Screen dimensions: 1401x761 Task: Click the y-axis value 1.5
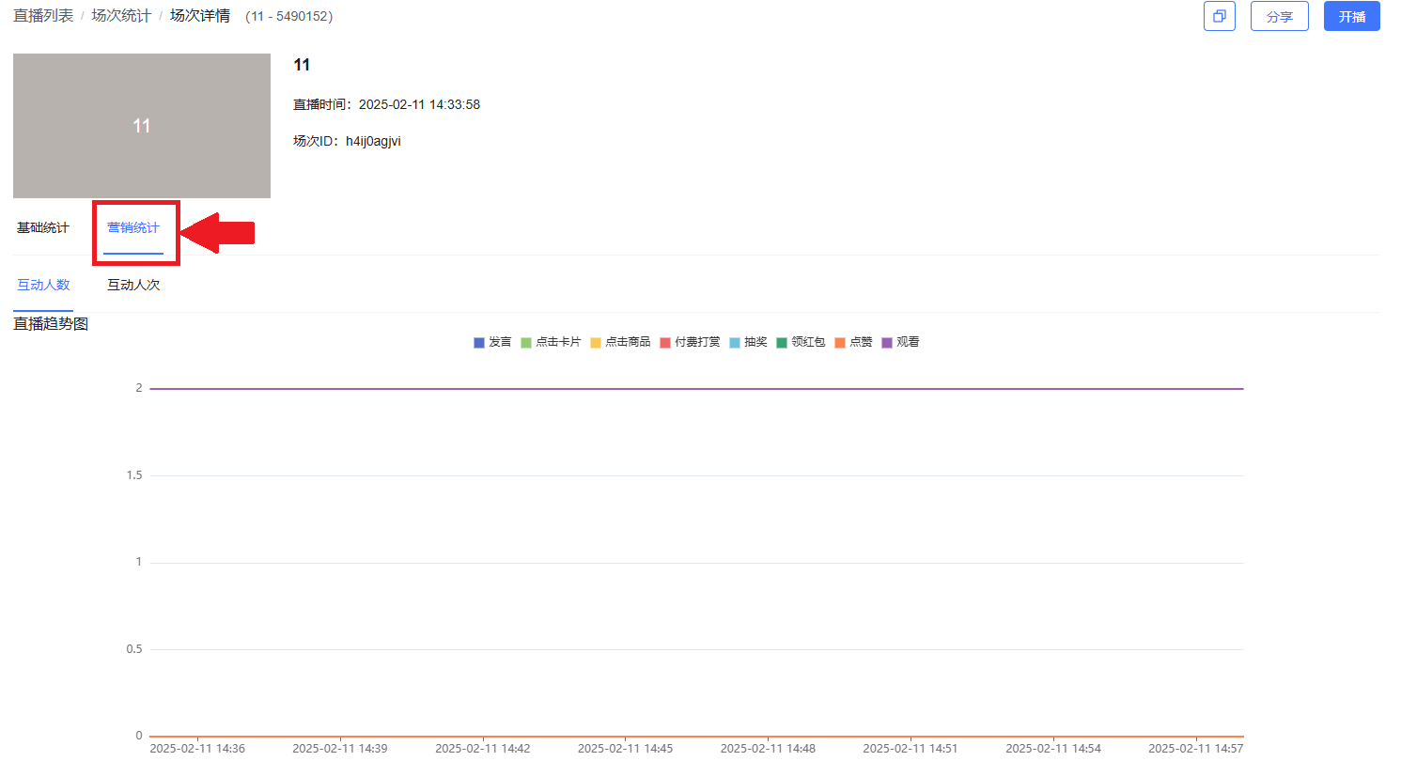[x=134, y=475]
